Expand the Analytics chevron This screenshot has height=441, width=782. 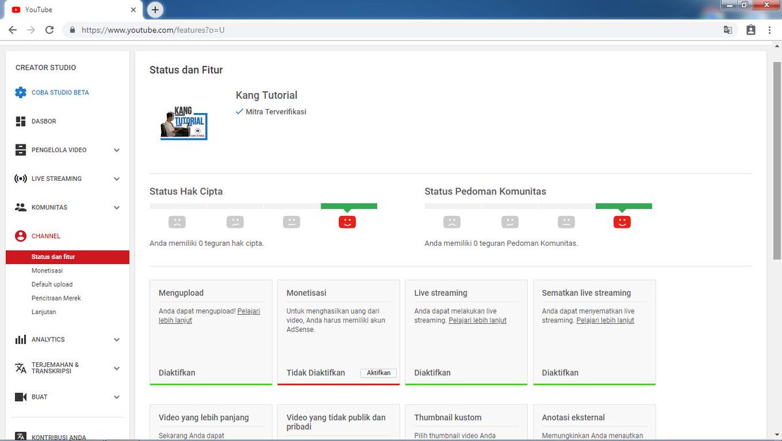(117, 340)
